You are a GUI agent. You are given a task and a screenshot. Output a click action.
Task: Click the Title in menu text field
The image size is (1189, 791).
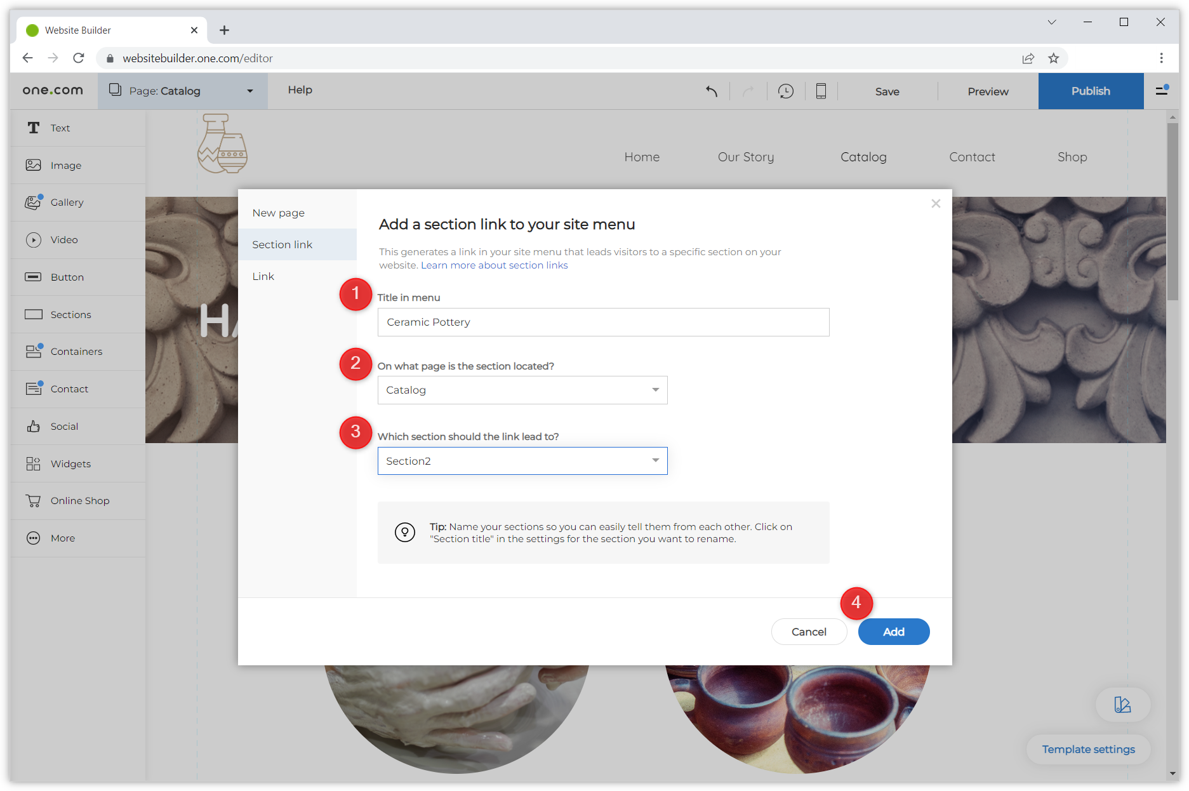[x=603, y=322]
